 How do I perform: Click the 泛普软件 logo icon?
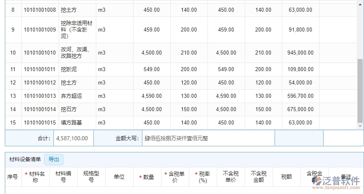[316, 181]
